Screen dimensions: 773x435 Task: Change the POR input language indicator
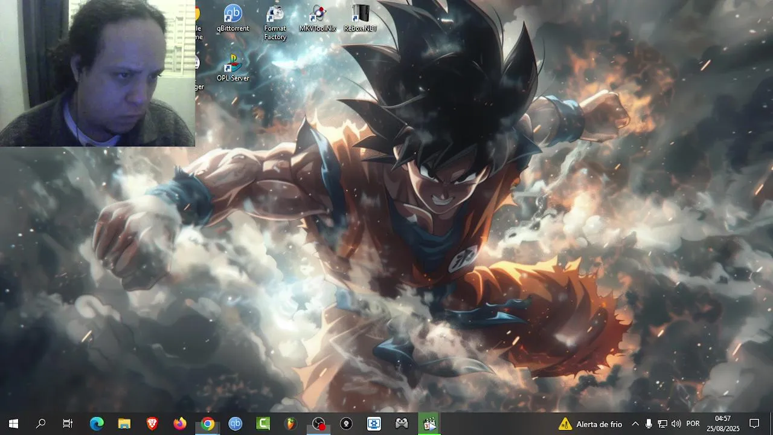(693, 424)
